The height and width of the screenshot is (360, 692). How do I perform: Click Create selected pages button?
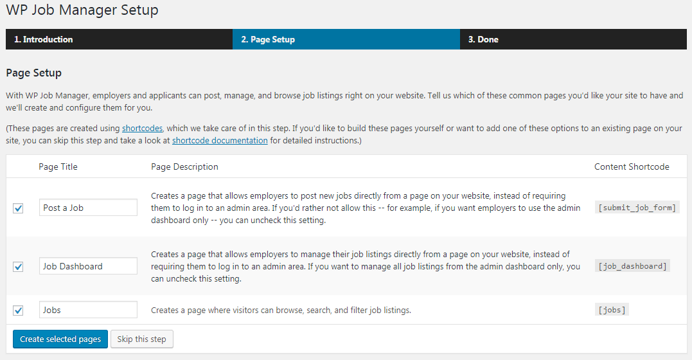(x=60, y=339)
